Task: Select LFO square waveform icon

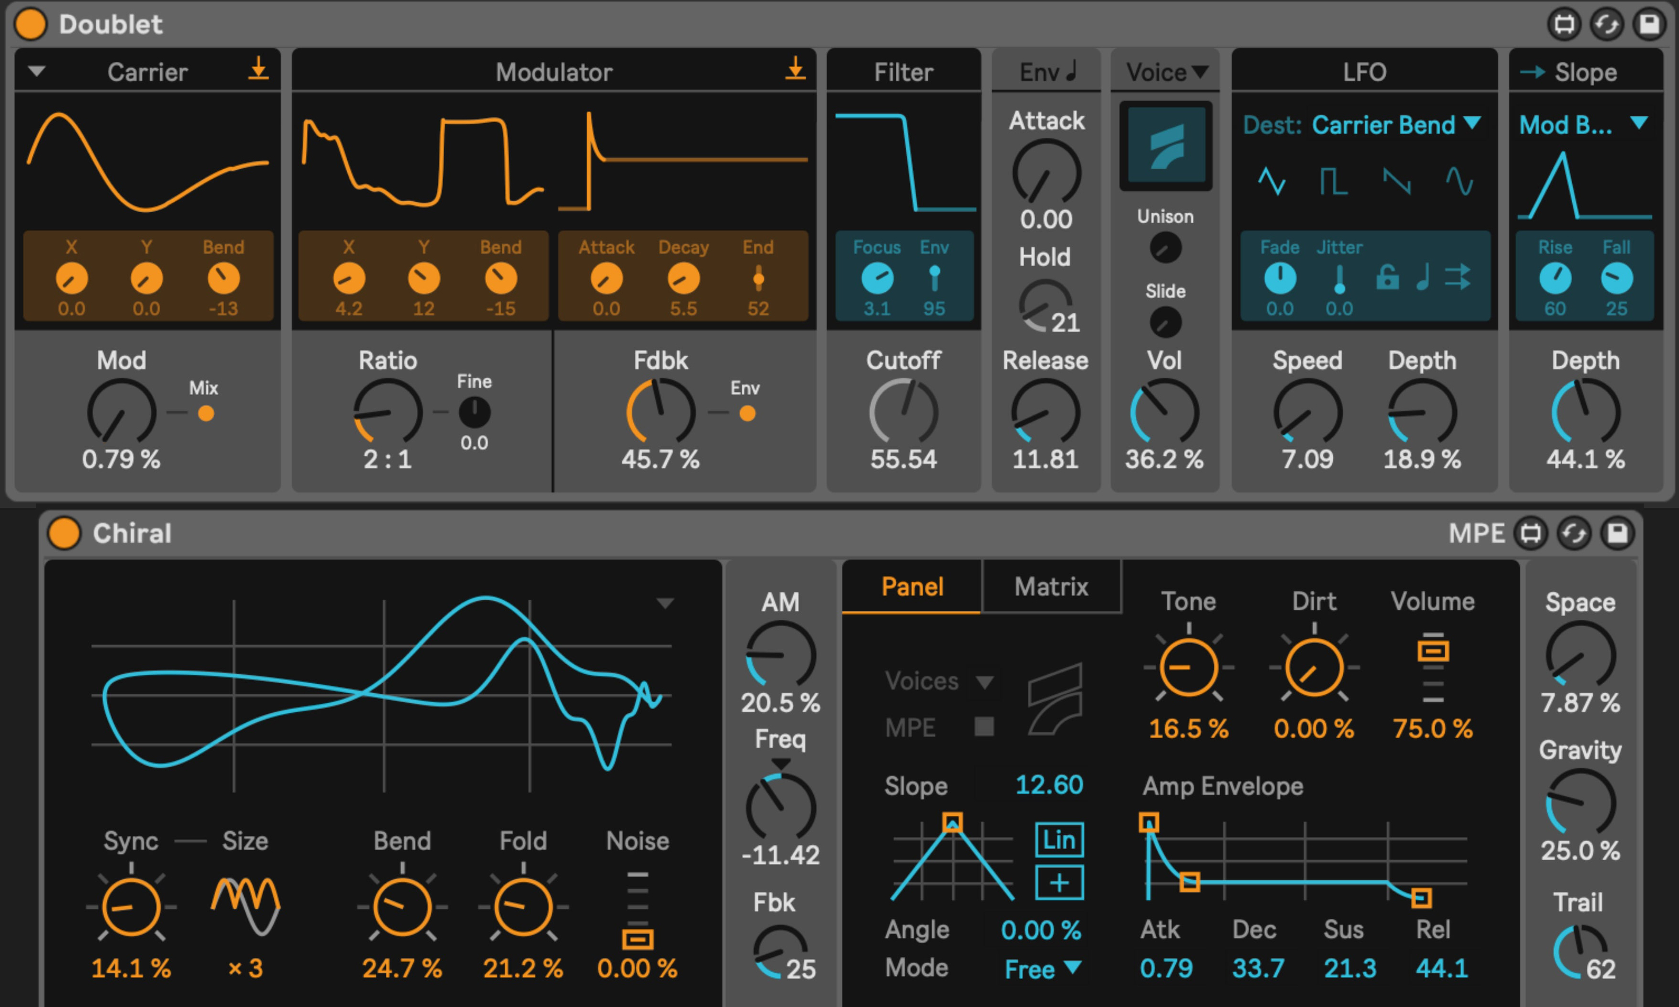Action: click(1334, 181)
